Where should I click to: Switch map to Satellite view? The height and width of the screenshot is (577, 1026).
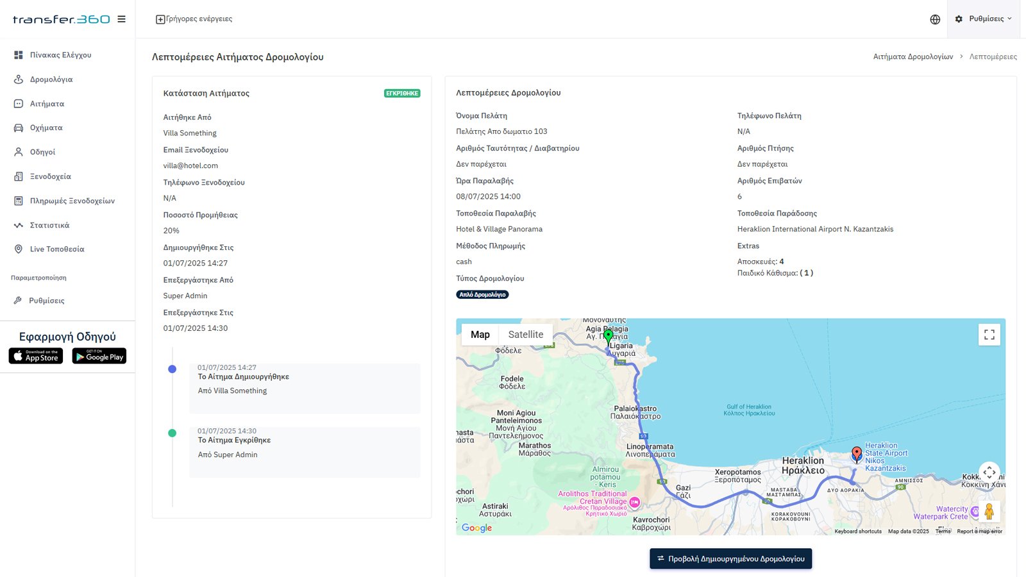tap(525, 335)
